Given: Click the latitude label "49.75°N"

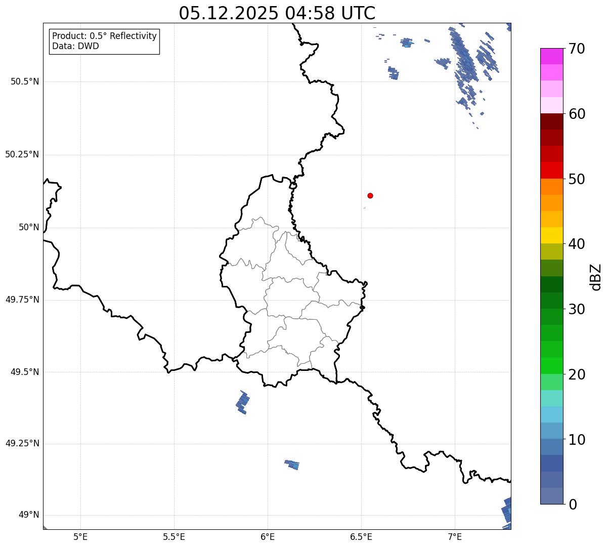Looking at the screenshot, I should [x=22, y=300].
